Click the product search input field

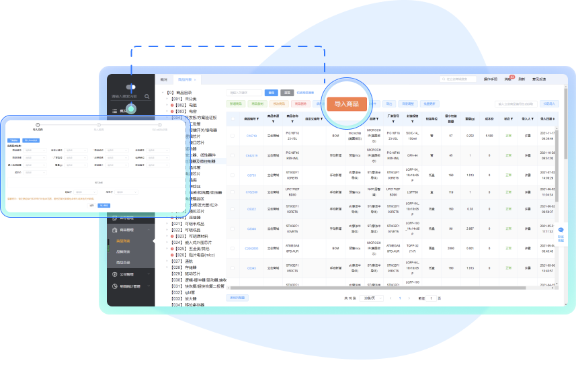click(244, 92)
